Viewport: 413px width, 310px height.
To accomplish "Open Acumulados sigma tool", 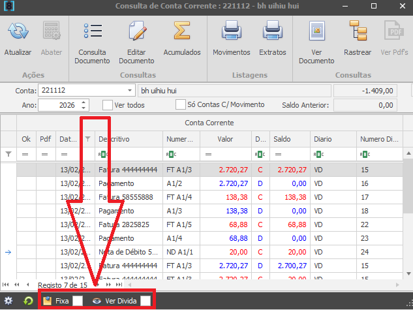I will click(x=181, y=31).
